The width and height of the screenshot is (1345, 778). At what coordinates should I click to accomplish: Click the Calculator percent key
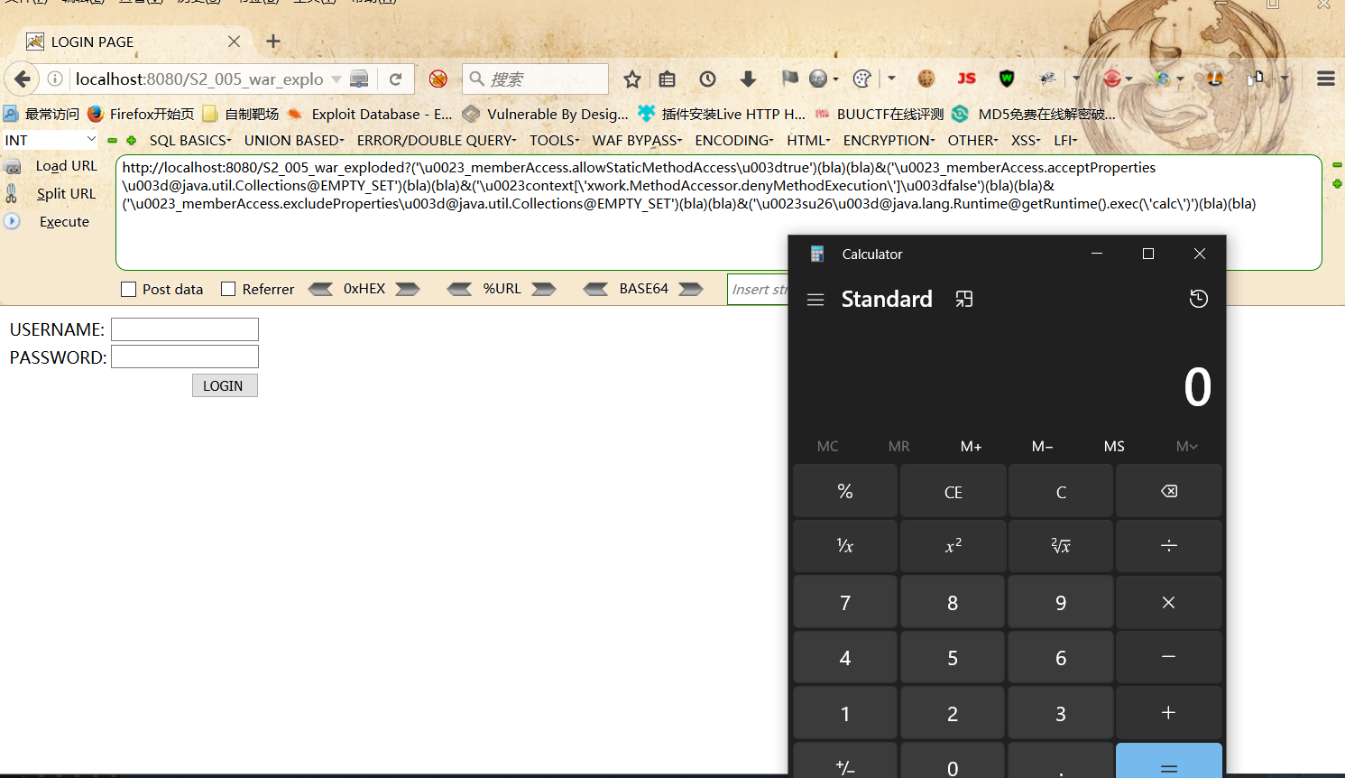click(845, 491)
